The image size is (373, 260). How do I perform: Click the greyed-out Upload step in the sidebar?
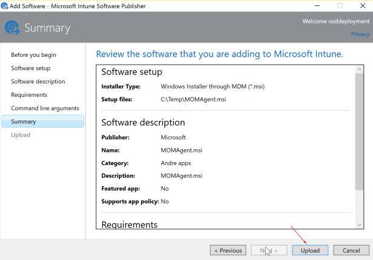(x=21, y=135)
